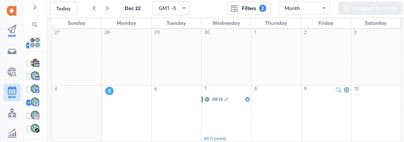The width and height of the screenshot is (404, 142).
Task: Click the Today button
Action: pyautogui.click(x=63, y=8)
